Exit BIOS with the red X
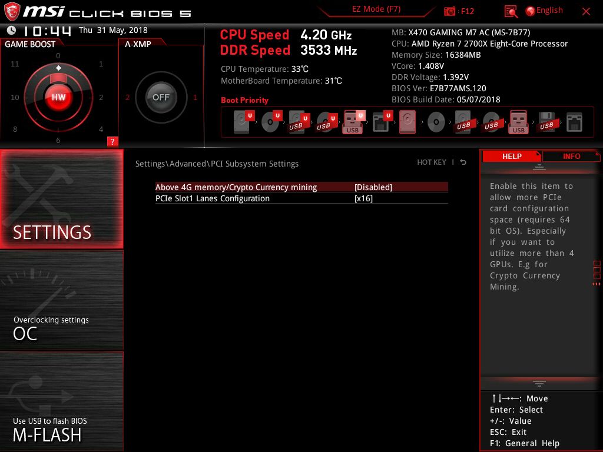This screenshot has width=603, height=452. 586,12
